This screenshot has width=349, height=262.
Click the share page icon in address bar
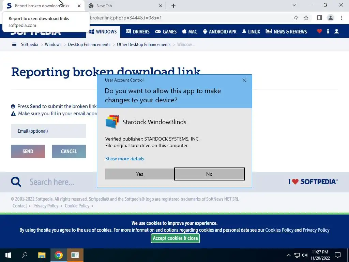click(295, 18)
